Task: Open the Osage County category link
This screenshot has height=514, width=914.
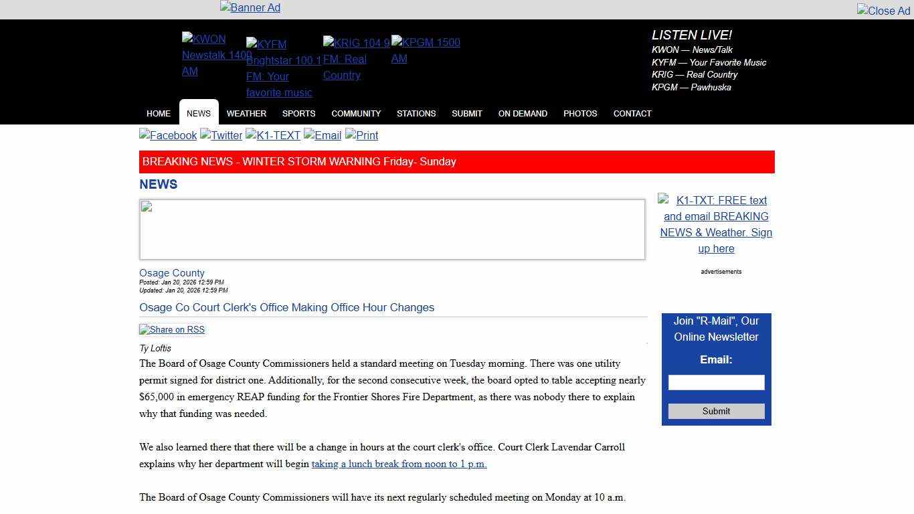Action: click(171, 272)
